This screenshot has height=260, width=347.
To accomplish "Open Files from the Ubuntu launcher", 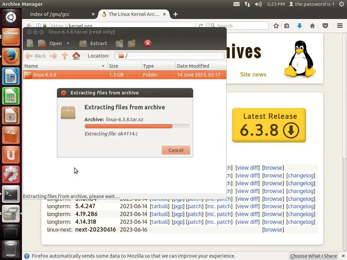I will coord(11,37).
